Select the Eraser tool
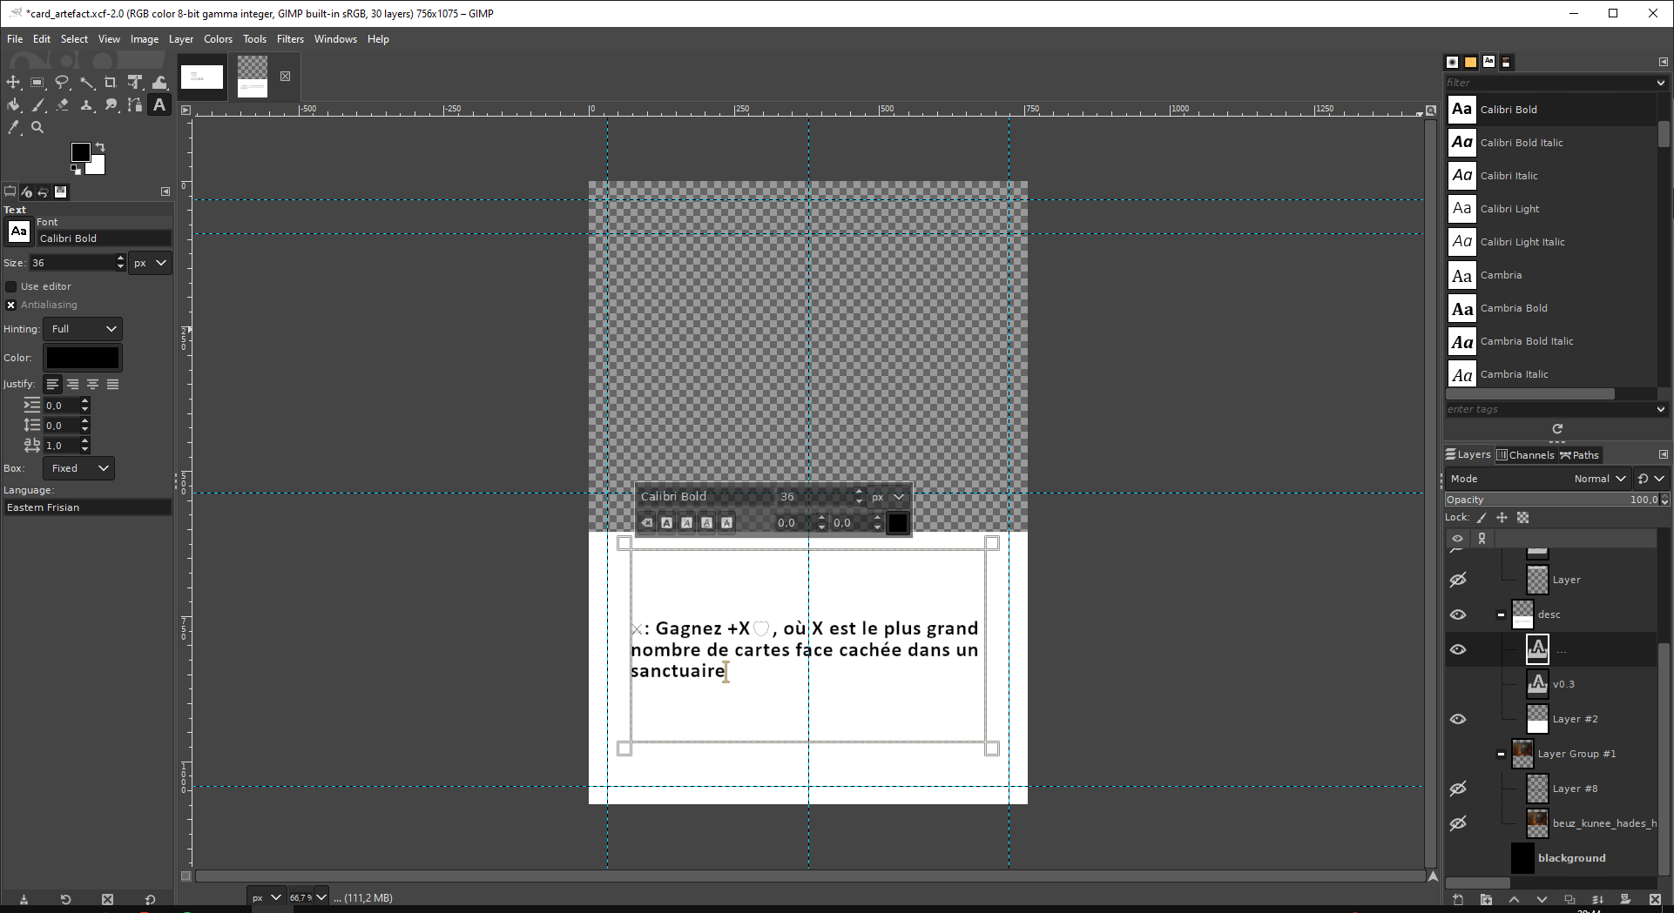This screenshot has height=913, width=1674. (62, 105)
